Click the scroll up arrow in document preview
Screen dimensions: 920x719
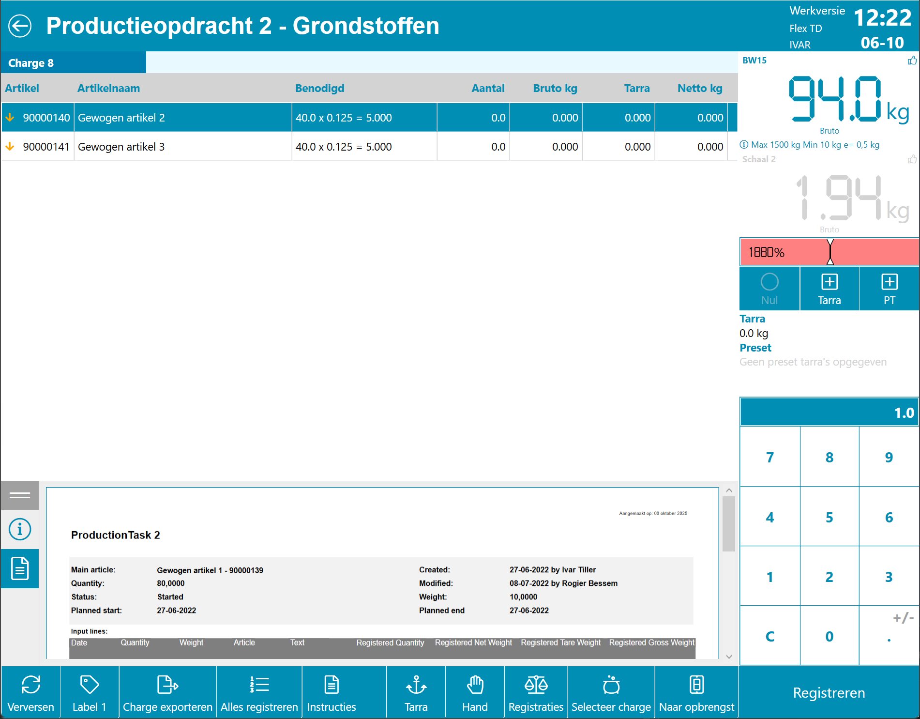click(x=729, y=490)
